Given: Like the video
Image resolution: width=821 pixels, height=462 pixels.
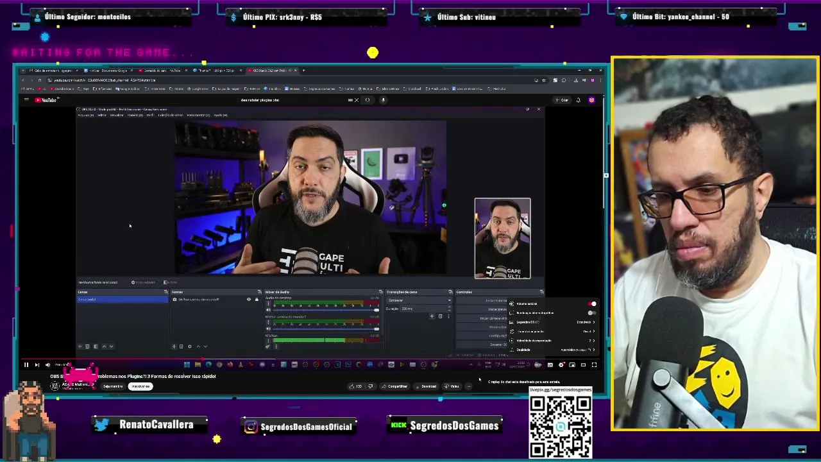Looking at the screenshot, I should click(x=355, y=386).
